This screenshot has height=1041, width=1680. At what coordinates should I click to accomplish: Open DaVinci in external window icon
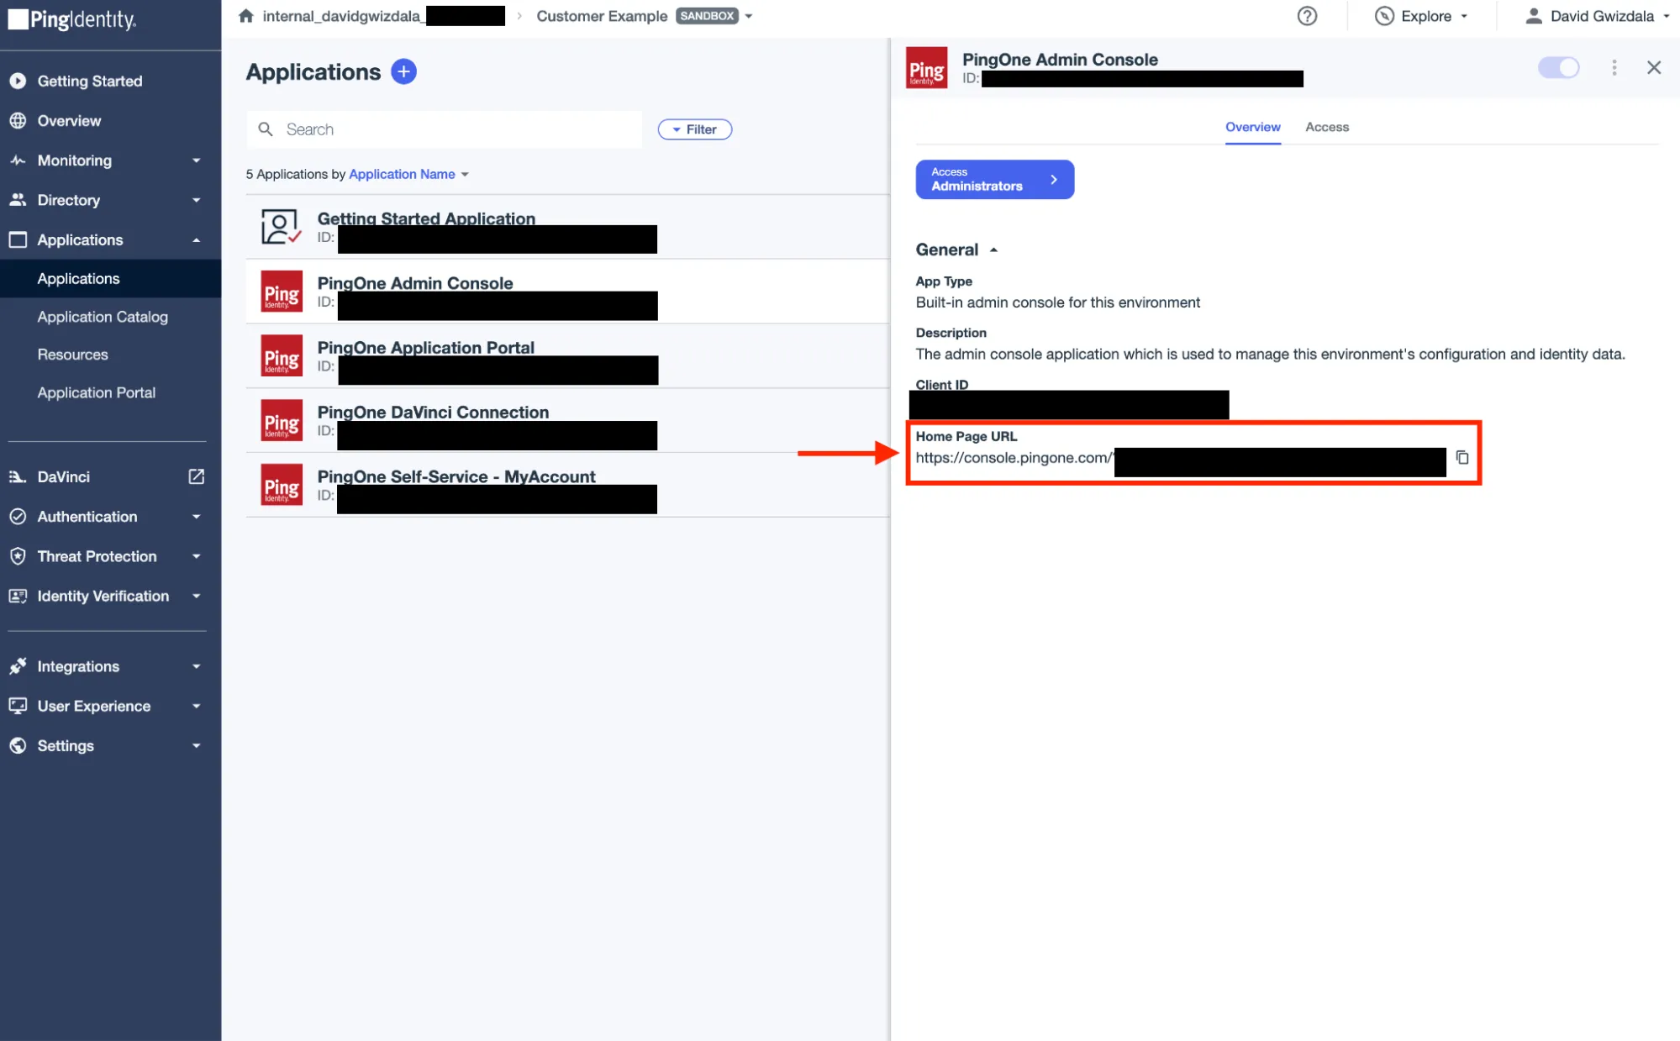pyautogui.click(x=196, y=476)
